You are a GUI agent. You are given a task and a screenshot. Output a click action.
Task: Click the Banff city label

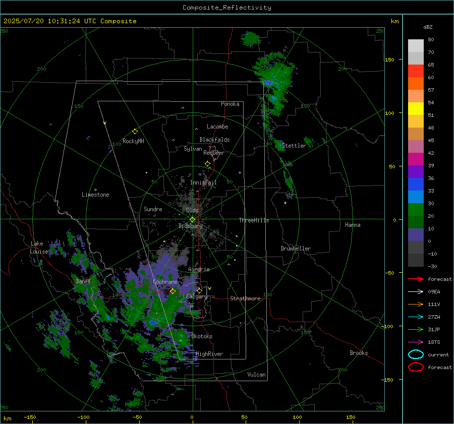click(x=83, y=281)
